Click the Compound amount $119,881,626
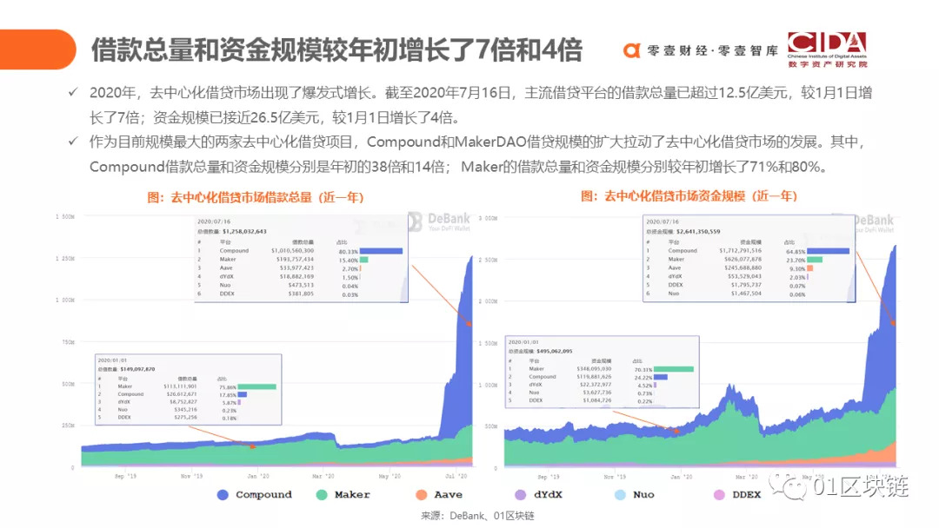The height and width of the screenshot is (528, 939). 594,377
